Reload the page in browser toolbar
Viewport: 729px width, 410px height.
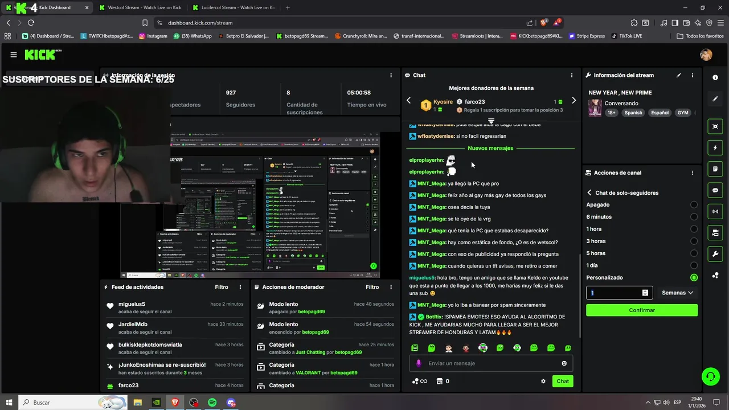[31, 23]
